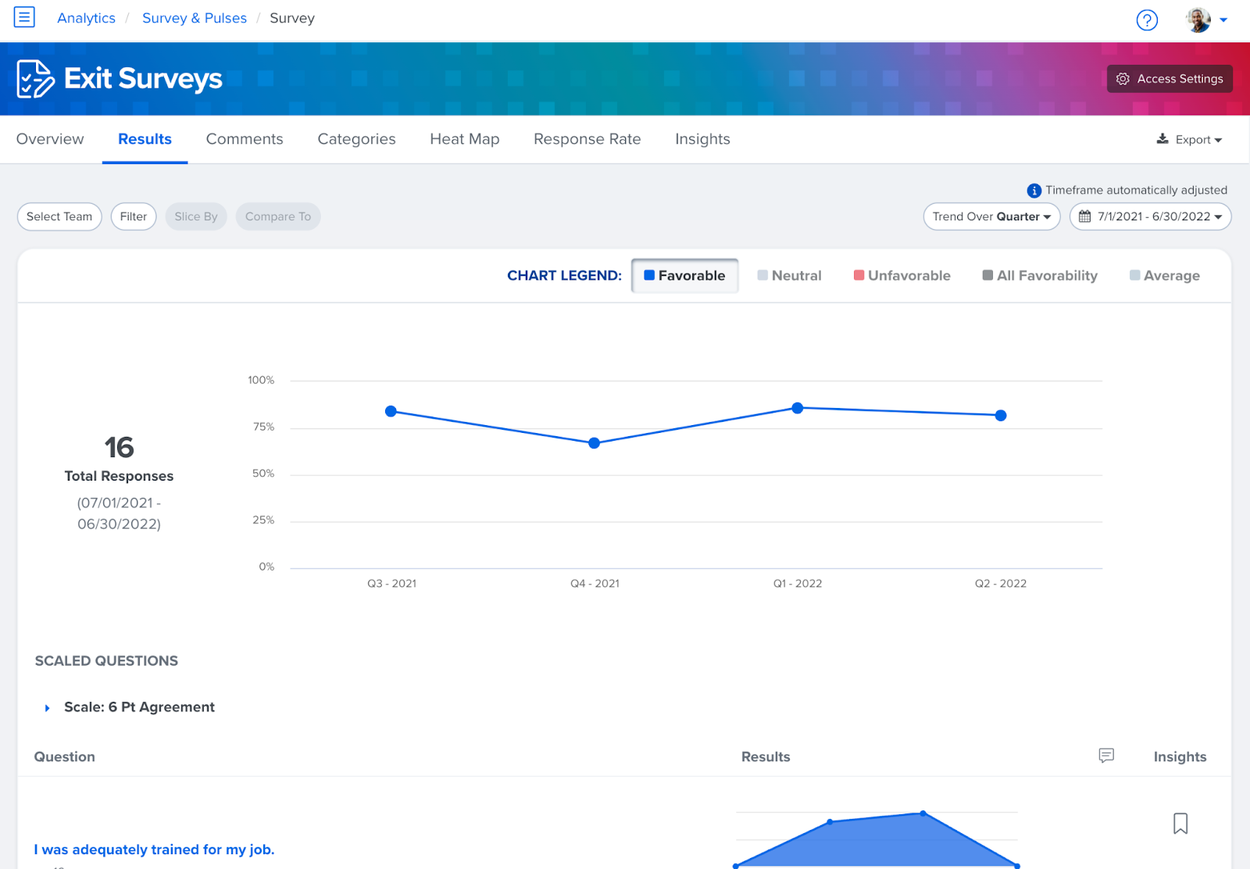Click the Q4 - 2021 axis label
Viewport: 1250px width, 869px height.
click(595, 584)
